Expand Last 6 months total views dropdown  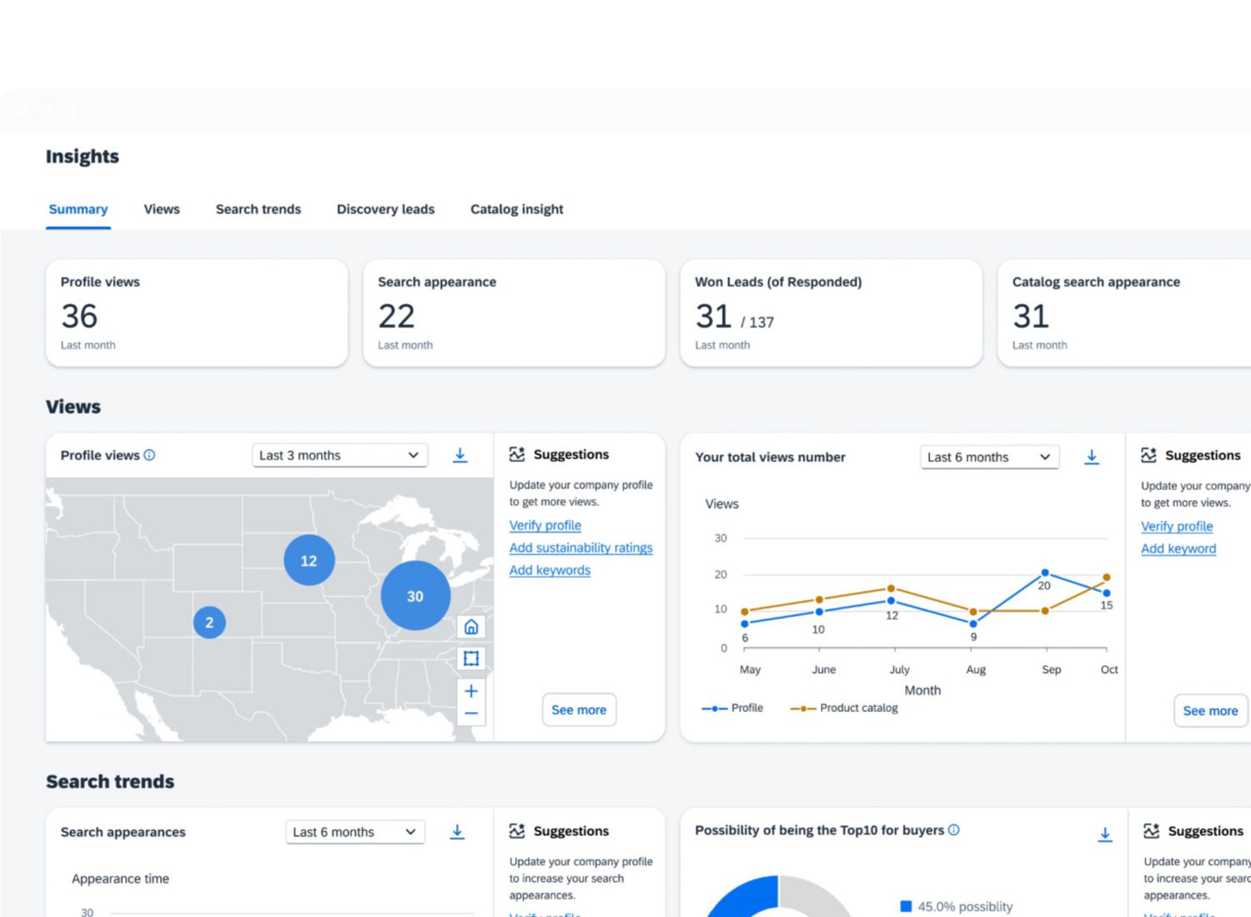(989, 457)
